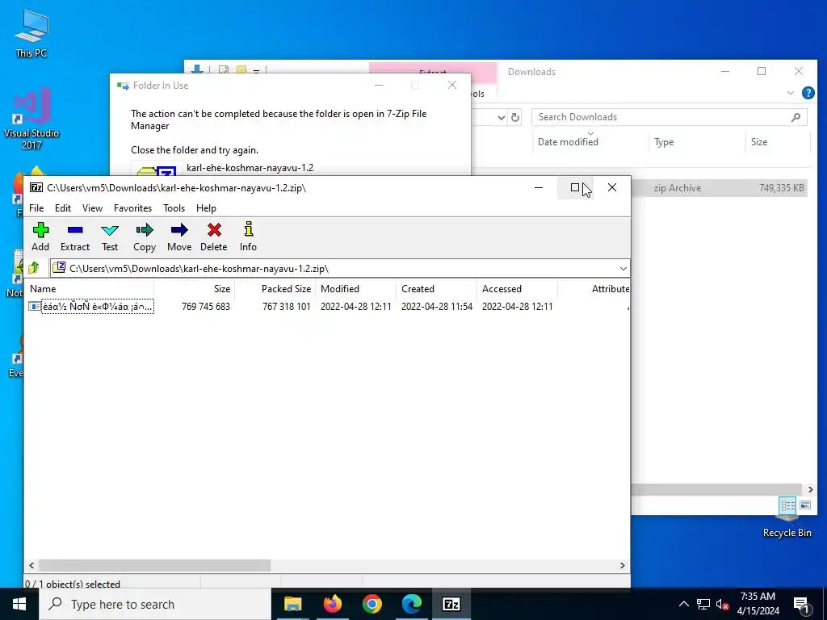The height and width of the screenshot is (620, 827).
Task: Open the View menu in 7-Zip
Action: 92,208
